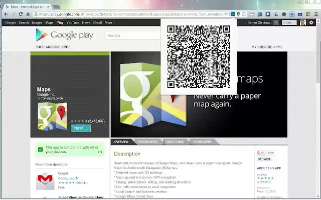The image size is (321, 200).
Task: Click the generated QR code image
Action: click(x=199, y=56)
